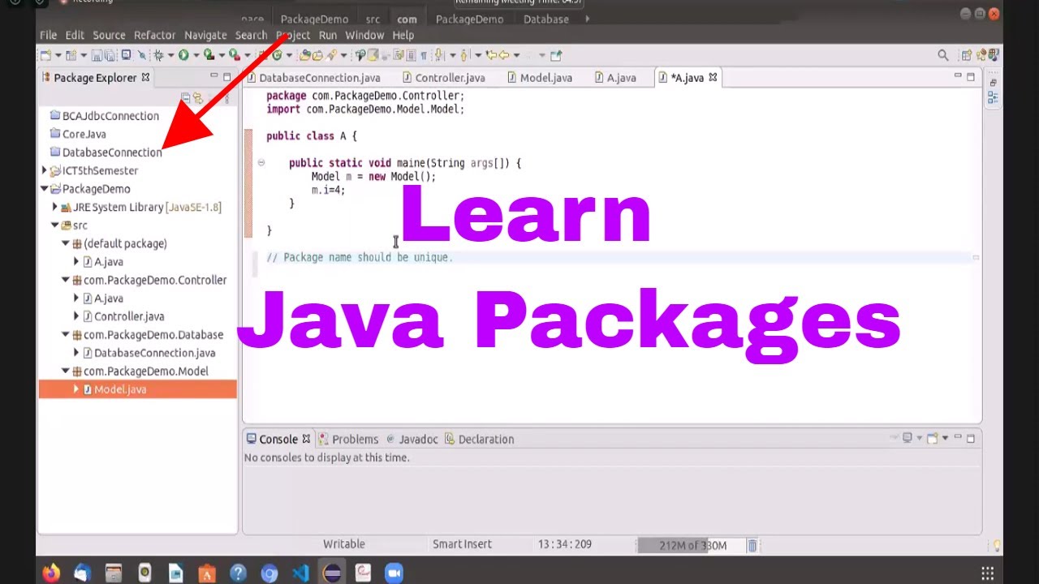1039x584 pixels.
Task: Click the Coverage launch icon
Action: click(x=209, y=55)
